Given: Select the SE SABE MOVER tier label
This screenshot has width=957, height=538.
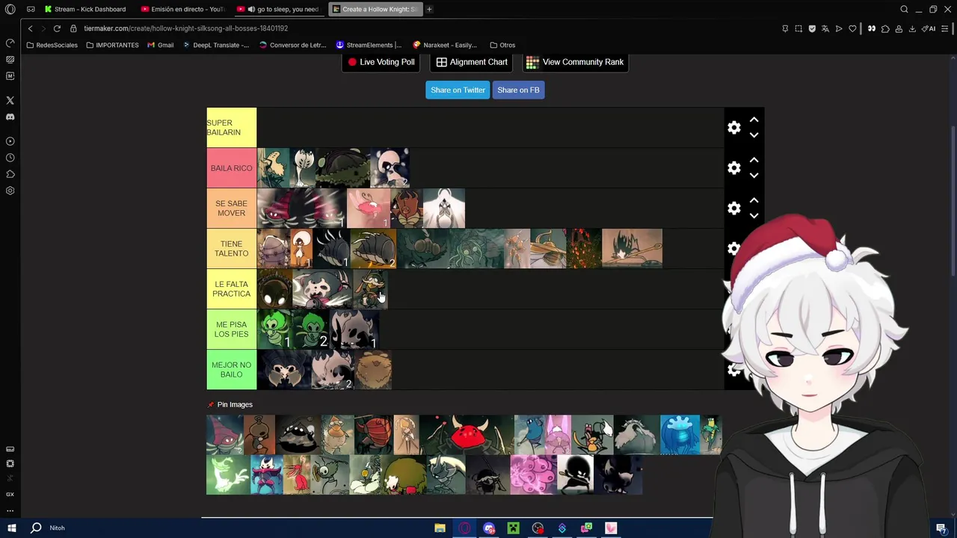Looking at the screenshot, I should (232, 208).
